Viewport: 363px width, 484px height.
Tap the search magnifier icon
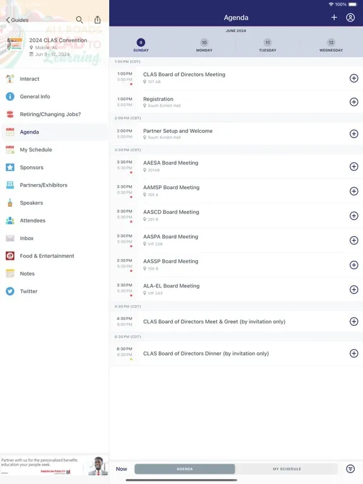coord(79,20)
